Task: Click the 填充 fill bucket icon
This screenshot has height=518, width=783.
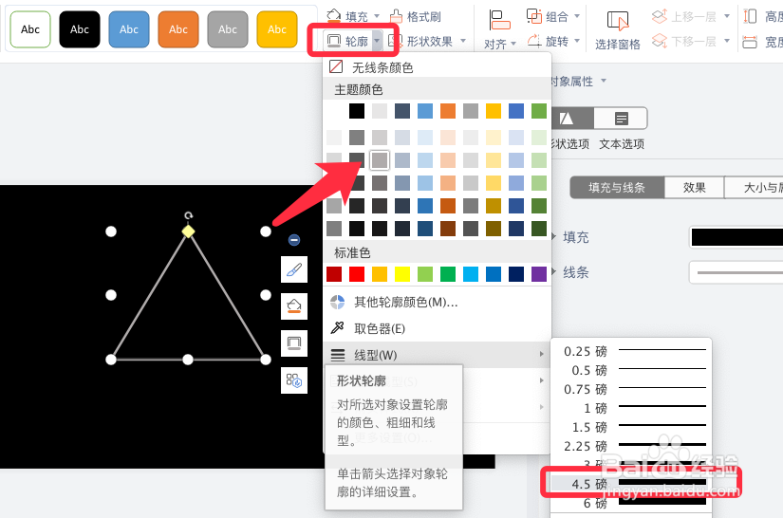Action: click(333, 16)
